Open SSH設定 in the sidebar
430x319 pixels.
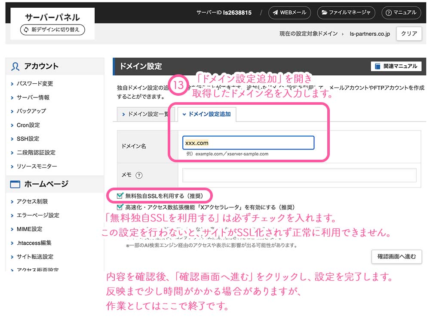tap(28, 139)
